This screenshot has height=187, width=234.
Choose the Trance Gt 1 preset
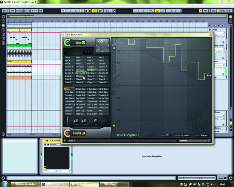tap(69, 95)
